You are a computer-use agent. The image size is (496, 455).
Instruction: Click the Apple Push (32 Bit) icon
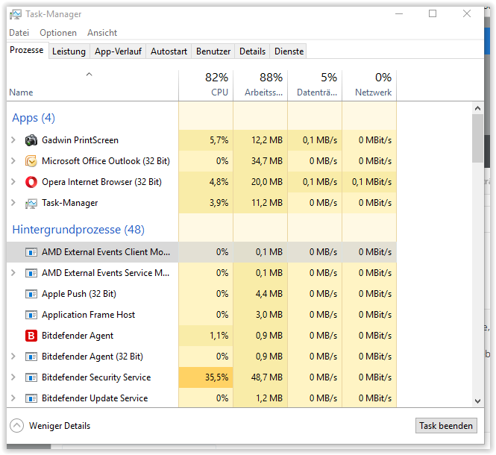pyautogui.click(x=31, y=294)
